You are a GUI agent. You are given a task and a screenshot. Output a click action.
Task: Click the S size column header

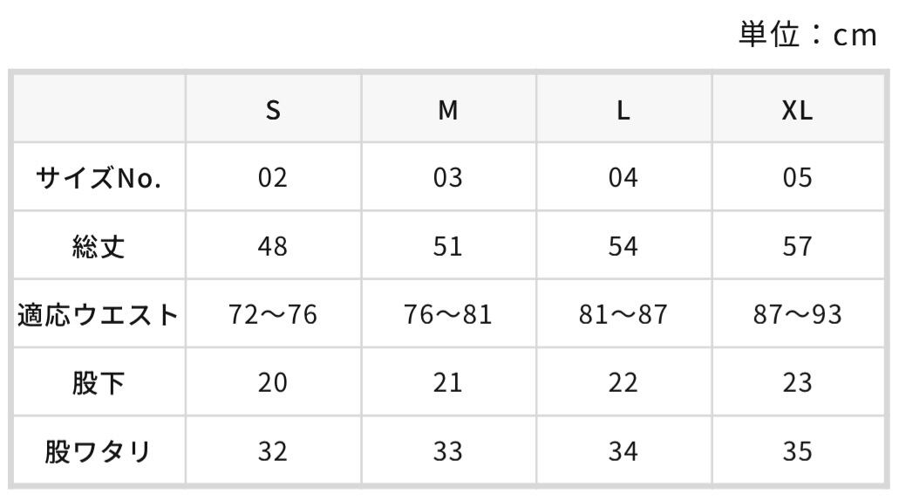[273, 109]
